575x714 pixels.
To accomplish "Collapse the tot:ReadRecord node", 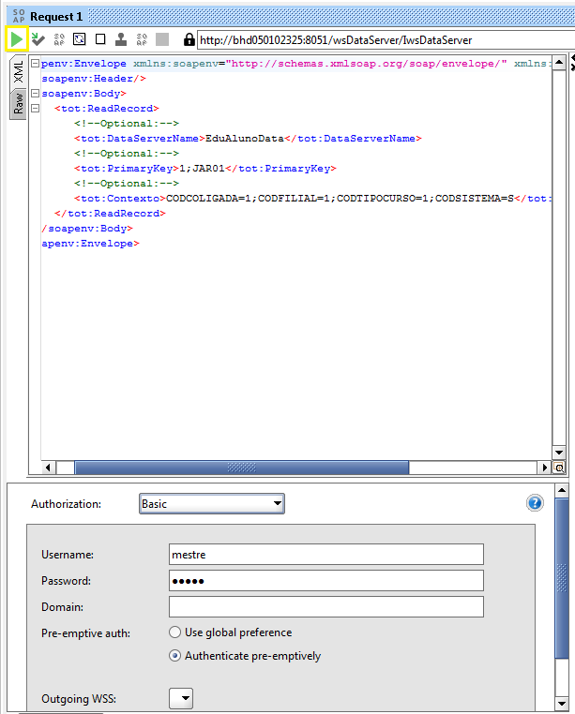I will point(35,109).
